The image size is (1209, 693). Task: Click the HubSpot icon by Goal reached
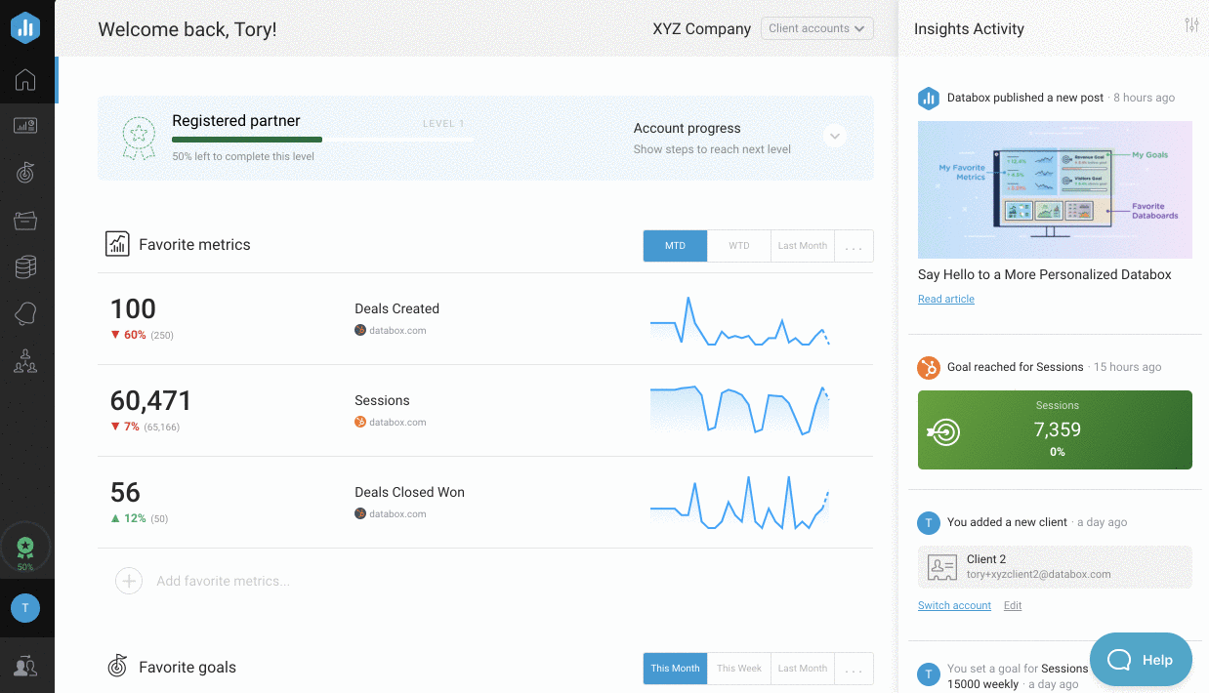pos(928,368)
